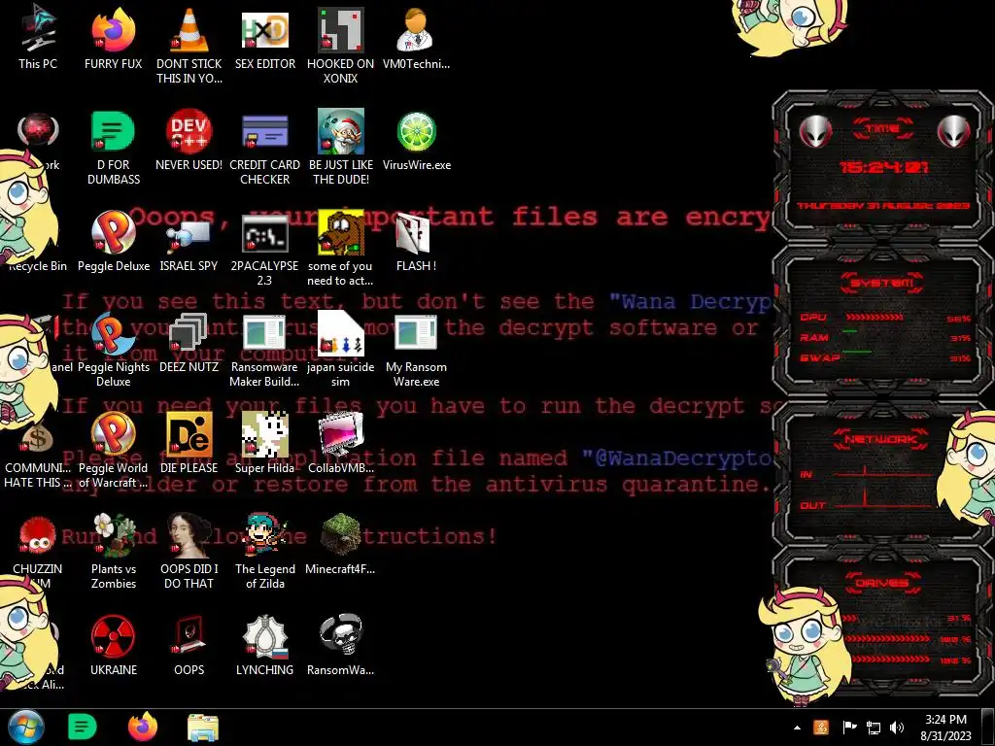The image size is (995, 746).
Task: Click the RAM usage bar in SYSTEM gadget
Action: pyautogui.click(x=850, y=332)
